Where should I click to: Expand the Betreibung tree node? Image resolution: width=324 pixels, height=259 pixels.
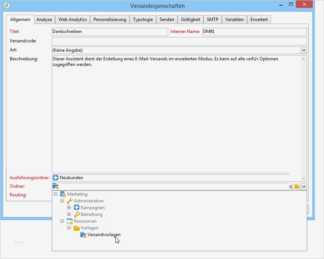69,214
